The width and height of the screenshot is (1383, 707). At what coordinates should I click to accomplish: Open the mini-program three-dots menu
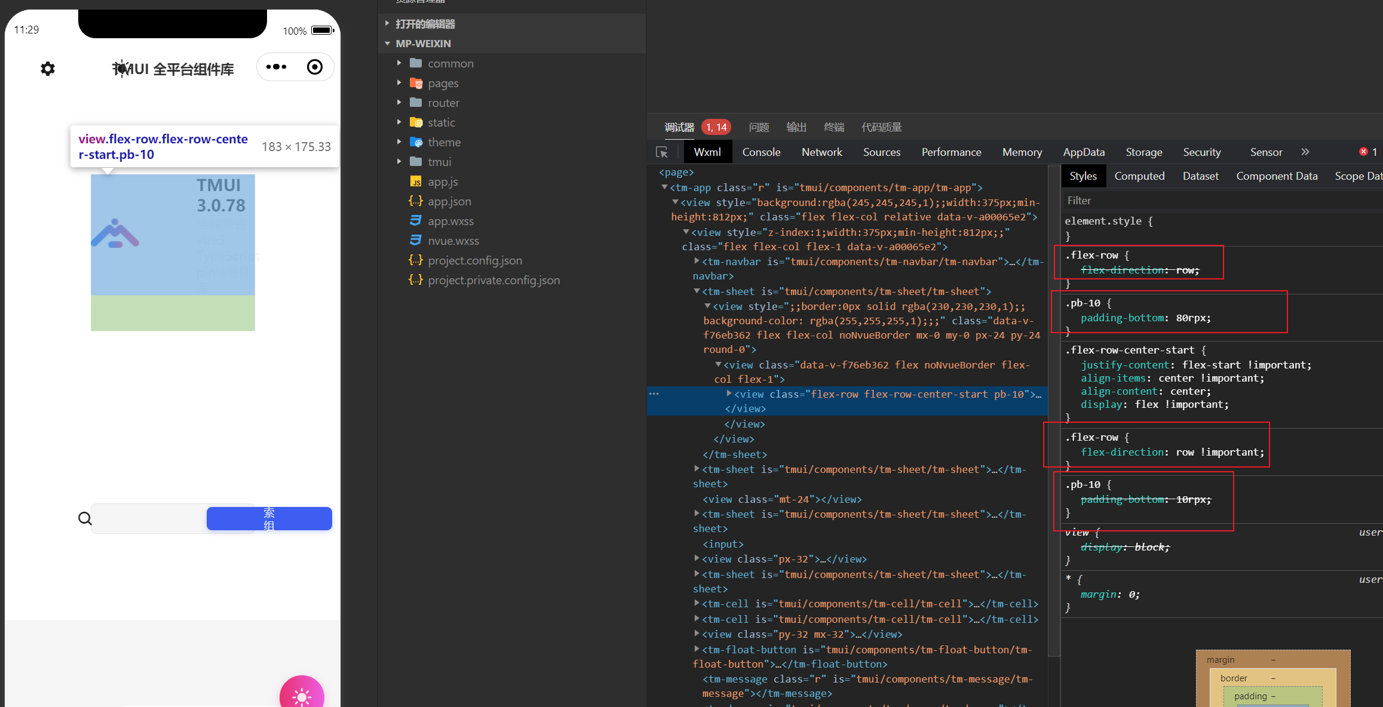click(276, 67)
